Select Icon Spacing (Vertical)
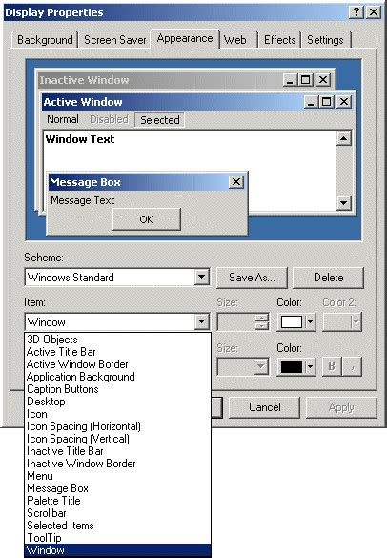 tap(118, 439)
